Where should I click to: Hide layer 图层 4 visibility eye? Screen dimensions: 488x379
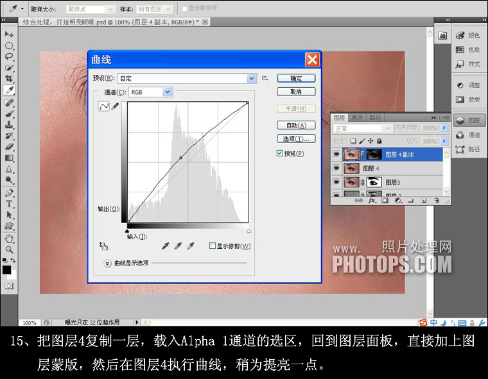(336, 168)
